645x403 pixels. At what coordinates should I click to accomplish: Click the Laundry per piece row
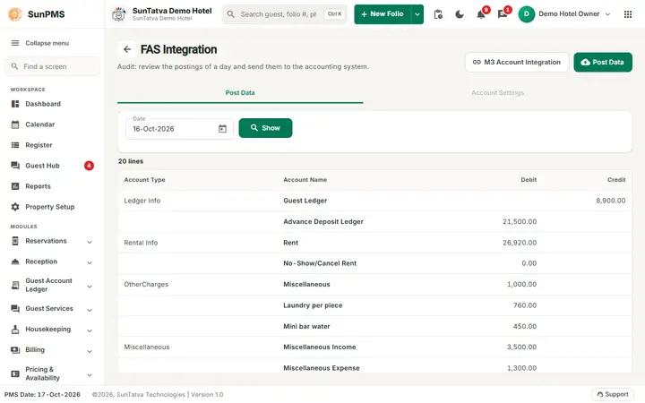point(374,305)
